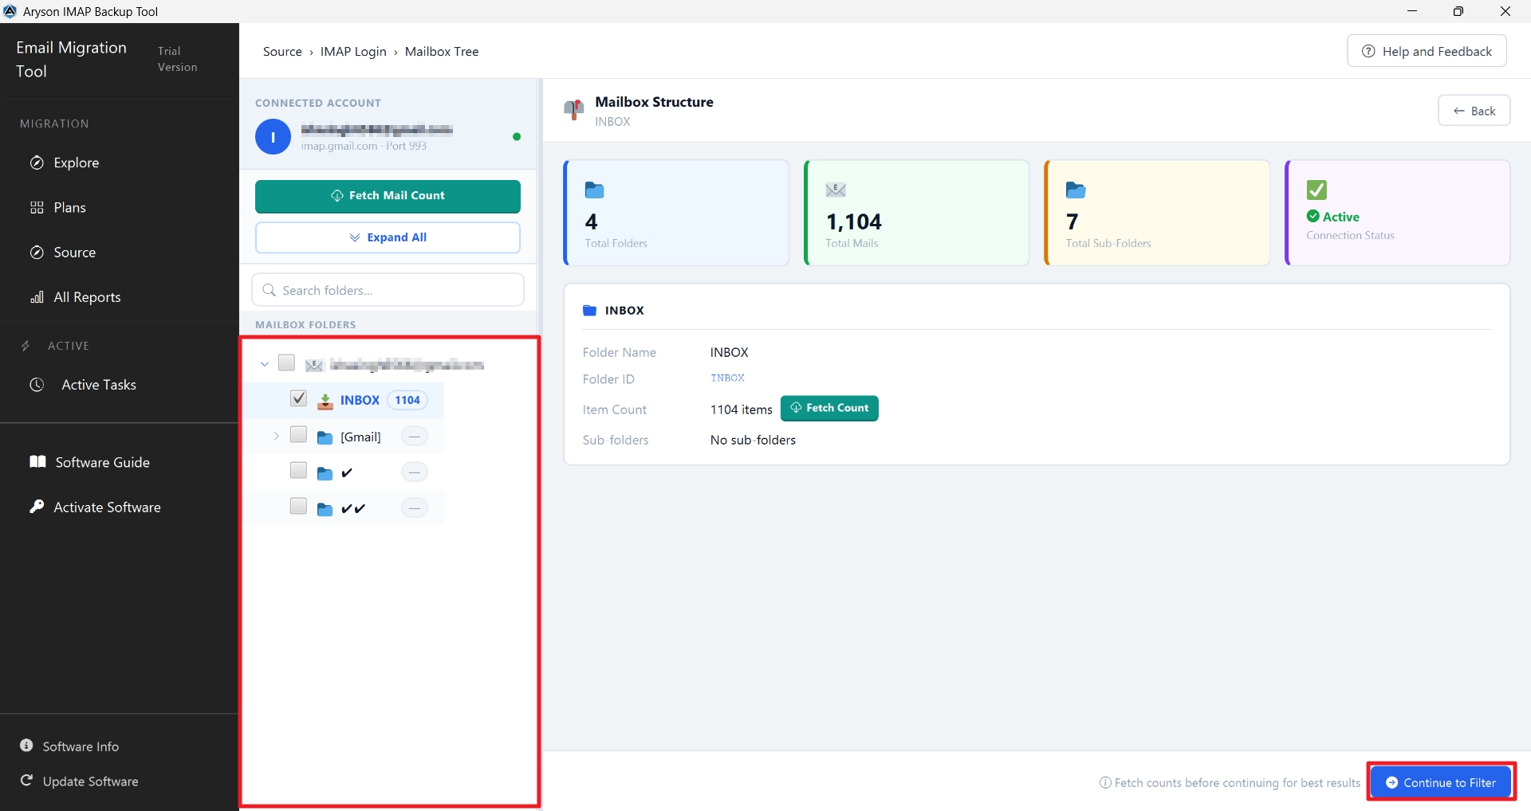The height and width of the screenshot is (811, 1531).
Task: Click the Search folders input field
Action: [x=388, y=290]
